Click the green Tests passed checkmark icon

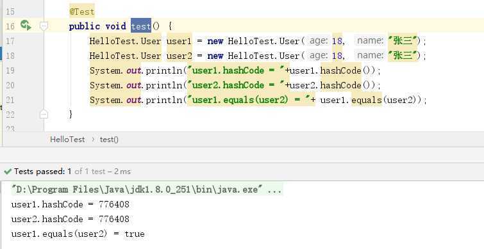(x=8, y=172)
